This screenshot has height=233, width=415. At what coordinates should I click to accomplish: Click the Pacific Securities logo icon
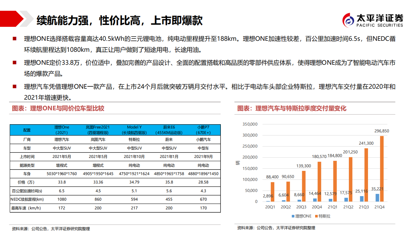pos(349,20)
